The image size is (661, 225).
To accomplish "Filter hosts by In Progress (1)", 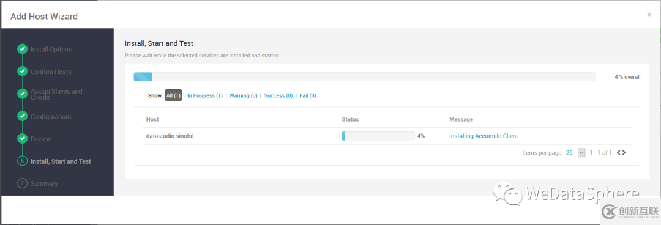I will tap(205, 95).
